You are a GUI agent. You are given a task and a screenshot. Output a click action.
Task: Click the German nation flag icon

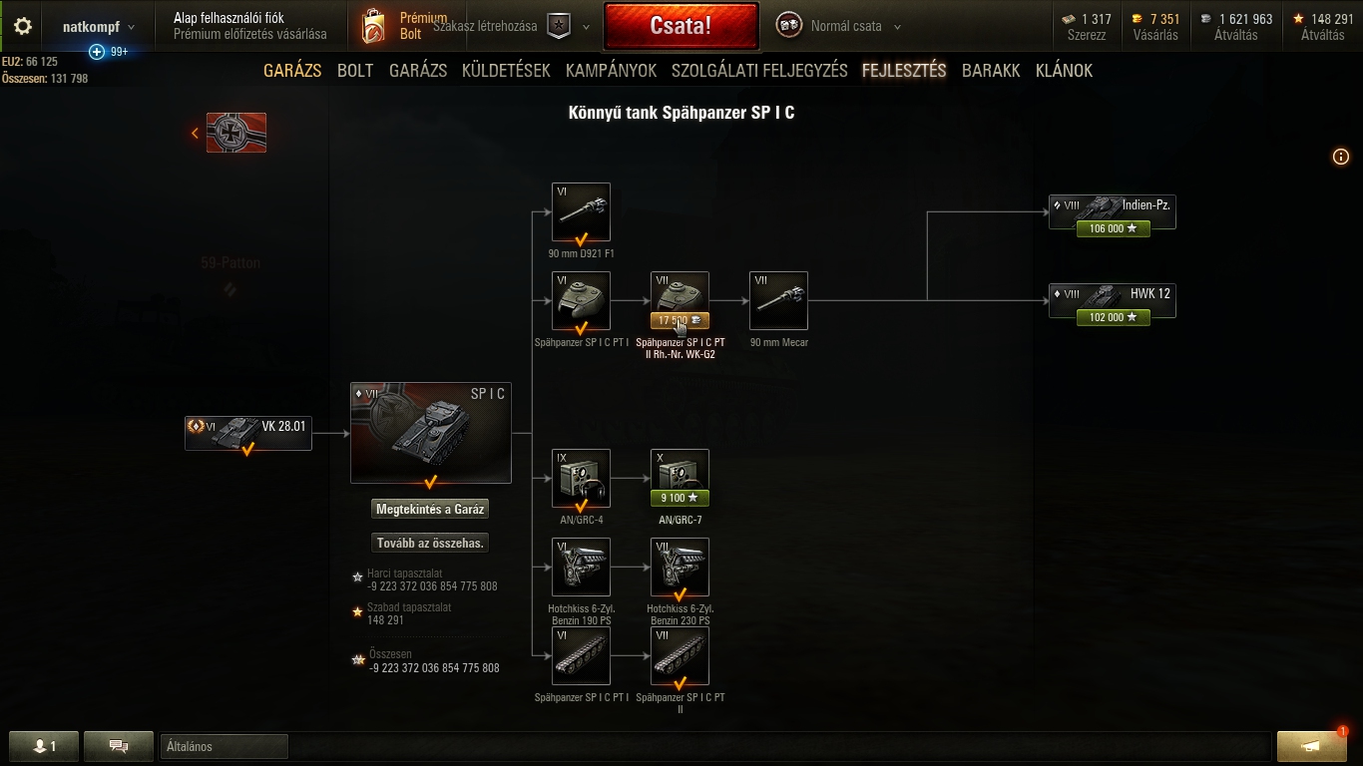236,133
